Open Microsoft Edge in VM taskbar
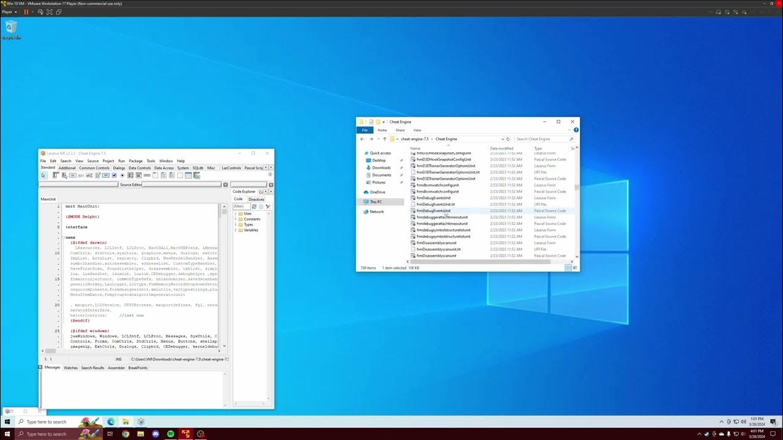 point(111,422)
